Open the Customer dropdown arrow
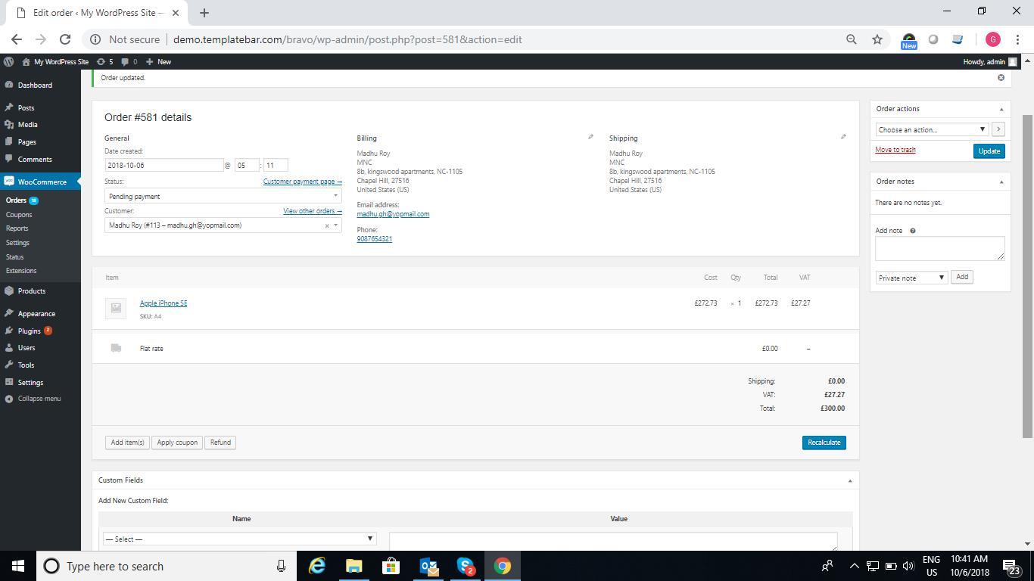This screenshot has height=581, width=1034. coord(336,225)
